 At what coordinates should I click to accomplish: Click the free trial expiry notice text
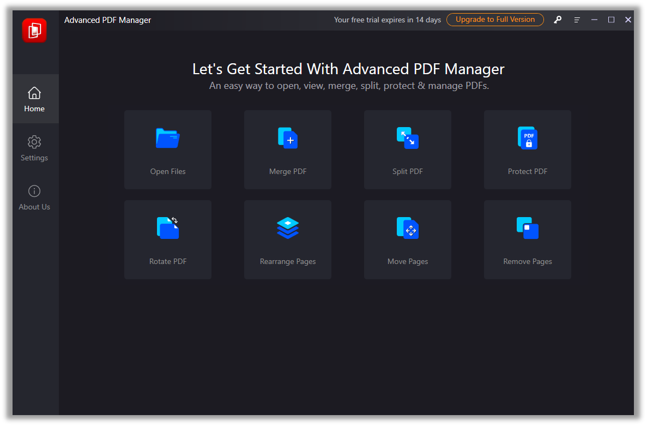coord(388,20)
